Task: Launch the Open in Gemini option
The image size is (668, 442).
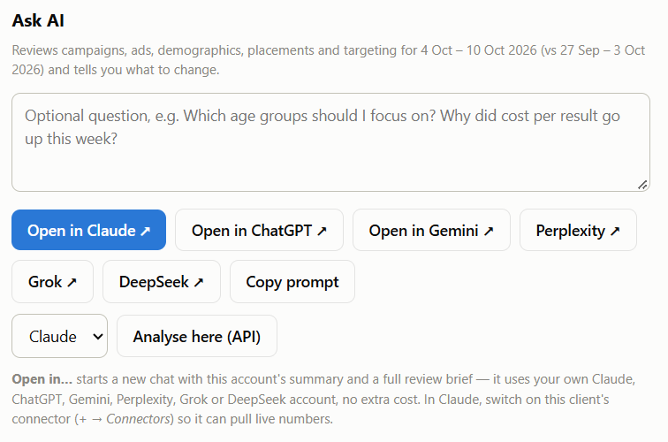Action: [431, 230]
